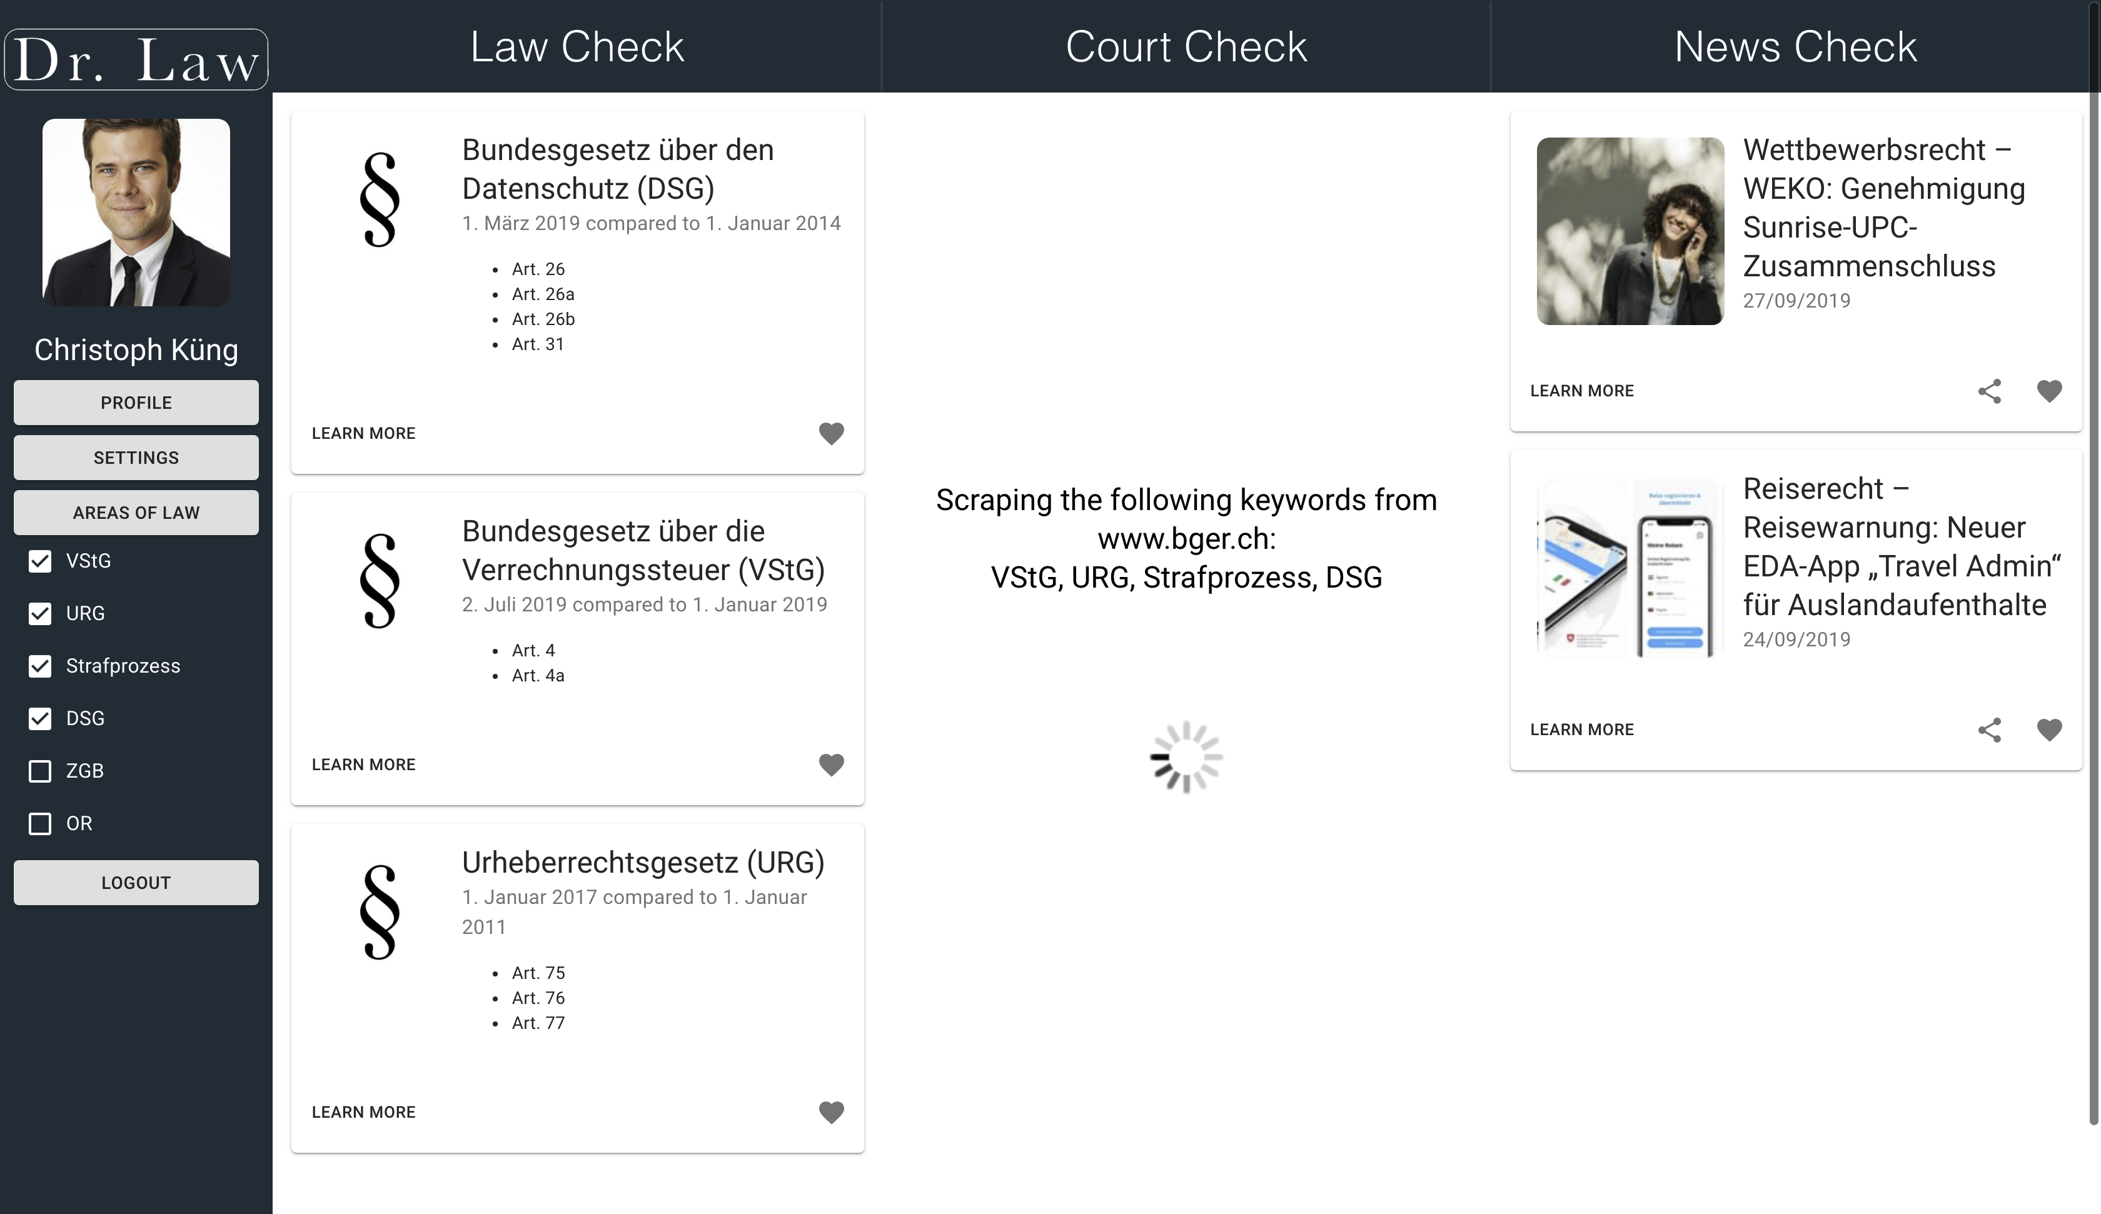The height and width of the screenshot is (1214, 2101).
Task: Click the WEKO article thumbnail image
Action: coord(1630,231)
